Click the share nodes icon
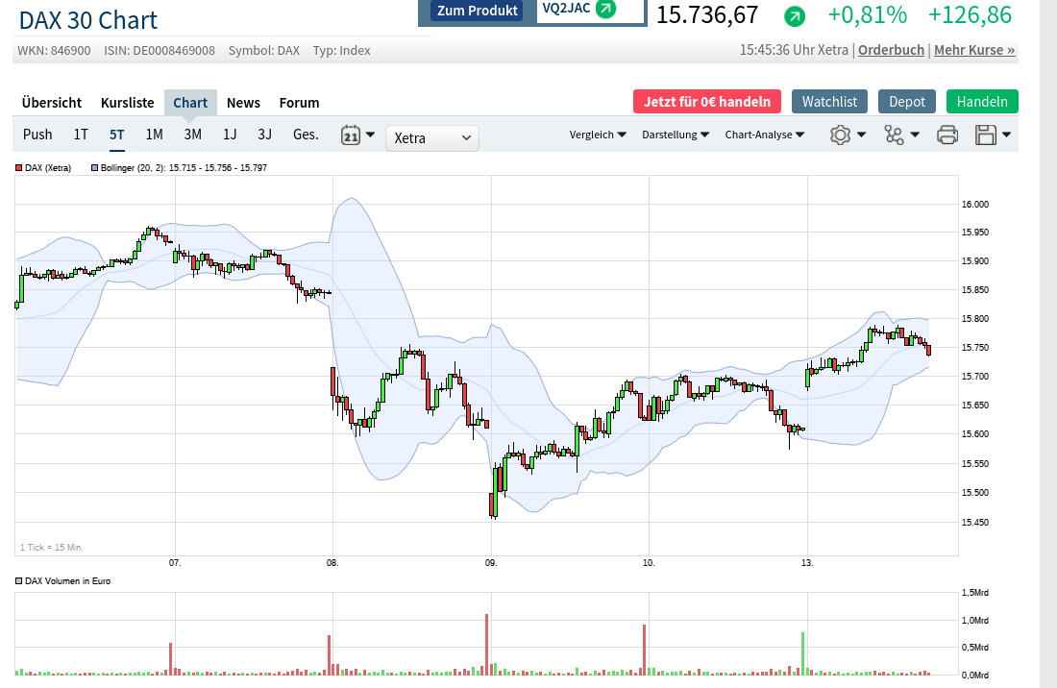The height and width of the screenshot is (688, 1057). [894, 135]
